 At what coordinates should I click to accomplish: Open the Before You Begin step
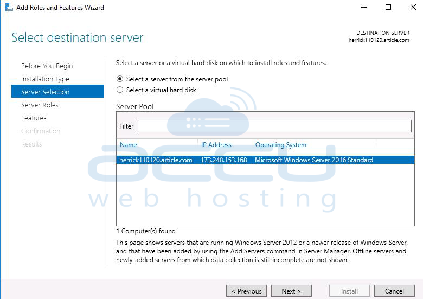click(x=47, y=66)
